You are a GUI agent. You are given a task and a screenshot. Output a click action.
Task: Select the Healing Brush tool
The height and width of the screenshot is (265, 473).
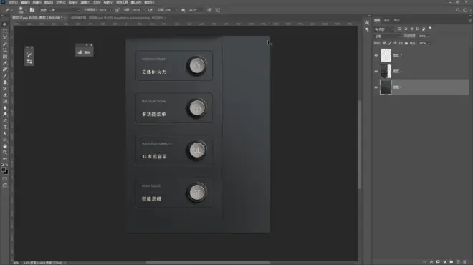coord(5,69)
